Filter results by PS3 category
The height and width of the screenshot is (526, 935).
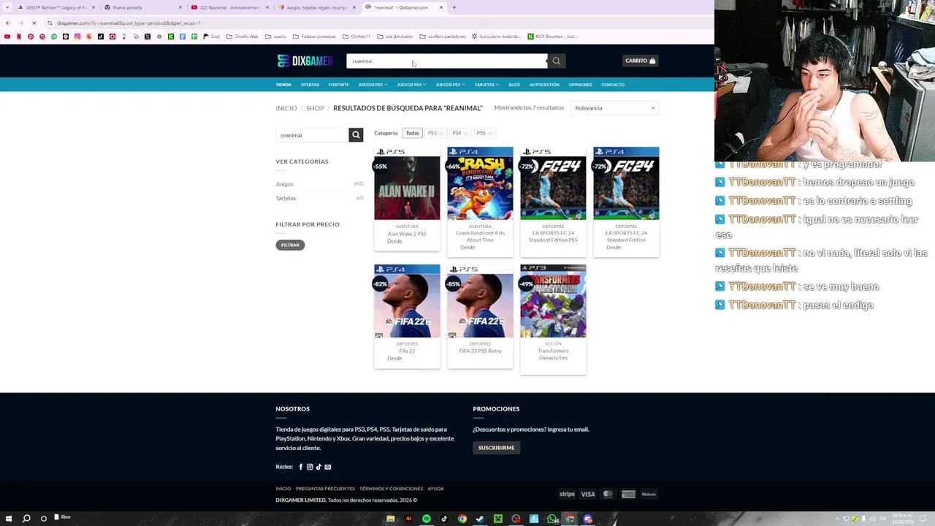click(435, 133)
